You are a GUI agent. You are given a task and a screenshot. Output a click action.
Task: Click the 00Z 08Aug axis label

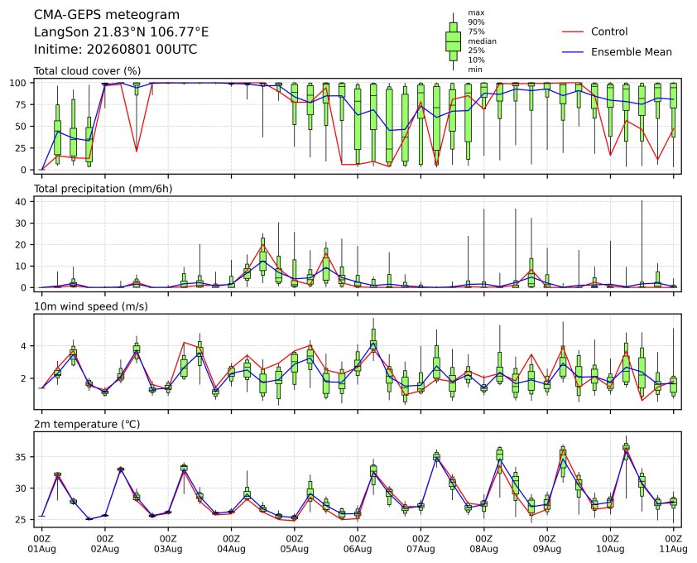[x=483, y=544]
